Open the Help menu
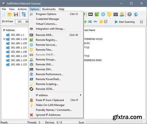Viewport: 147px width, 124px height. (x=61, y=9)
